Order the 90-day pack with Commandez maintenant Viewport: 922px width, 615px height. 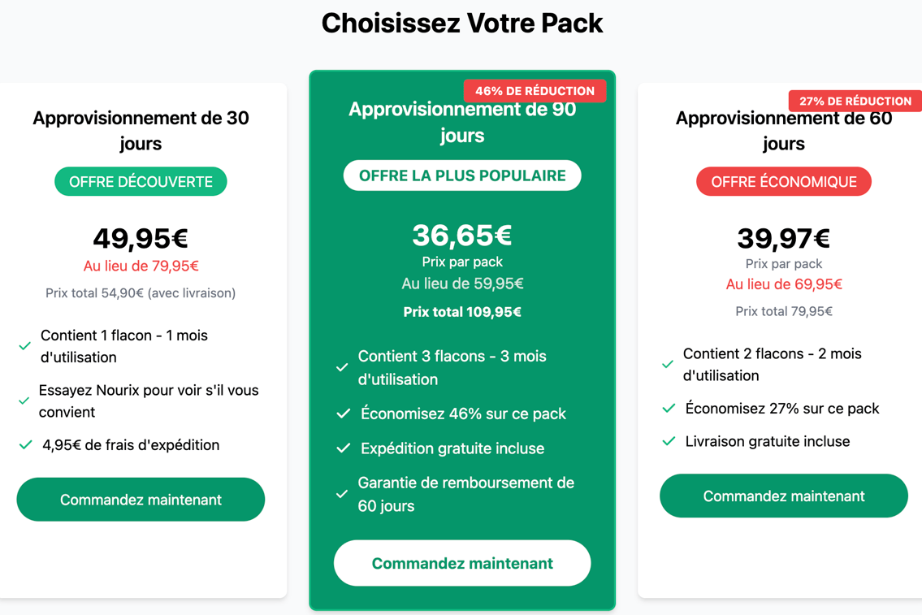click(462, 563)
